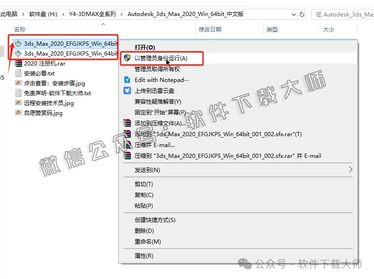Expand breadcrumb chevron after Y4-3DMAX全系列
Viewport: 374px width, 279px height.
point(122,14)
